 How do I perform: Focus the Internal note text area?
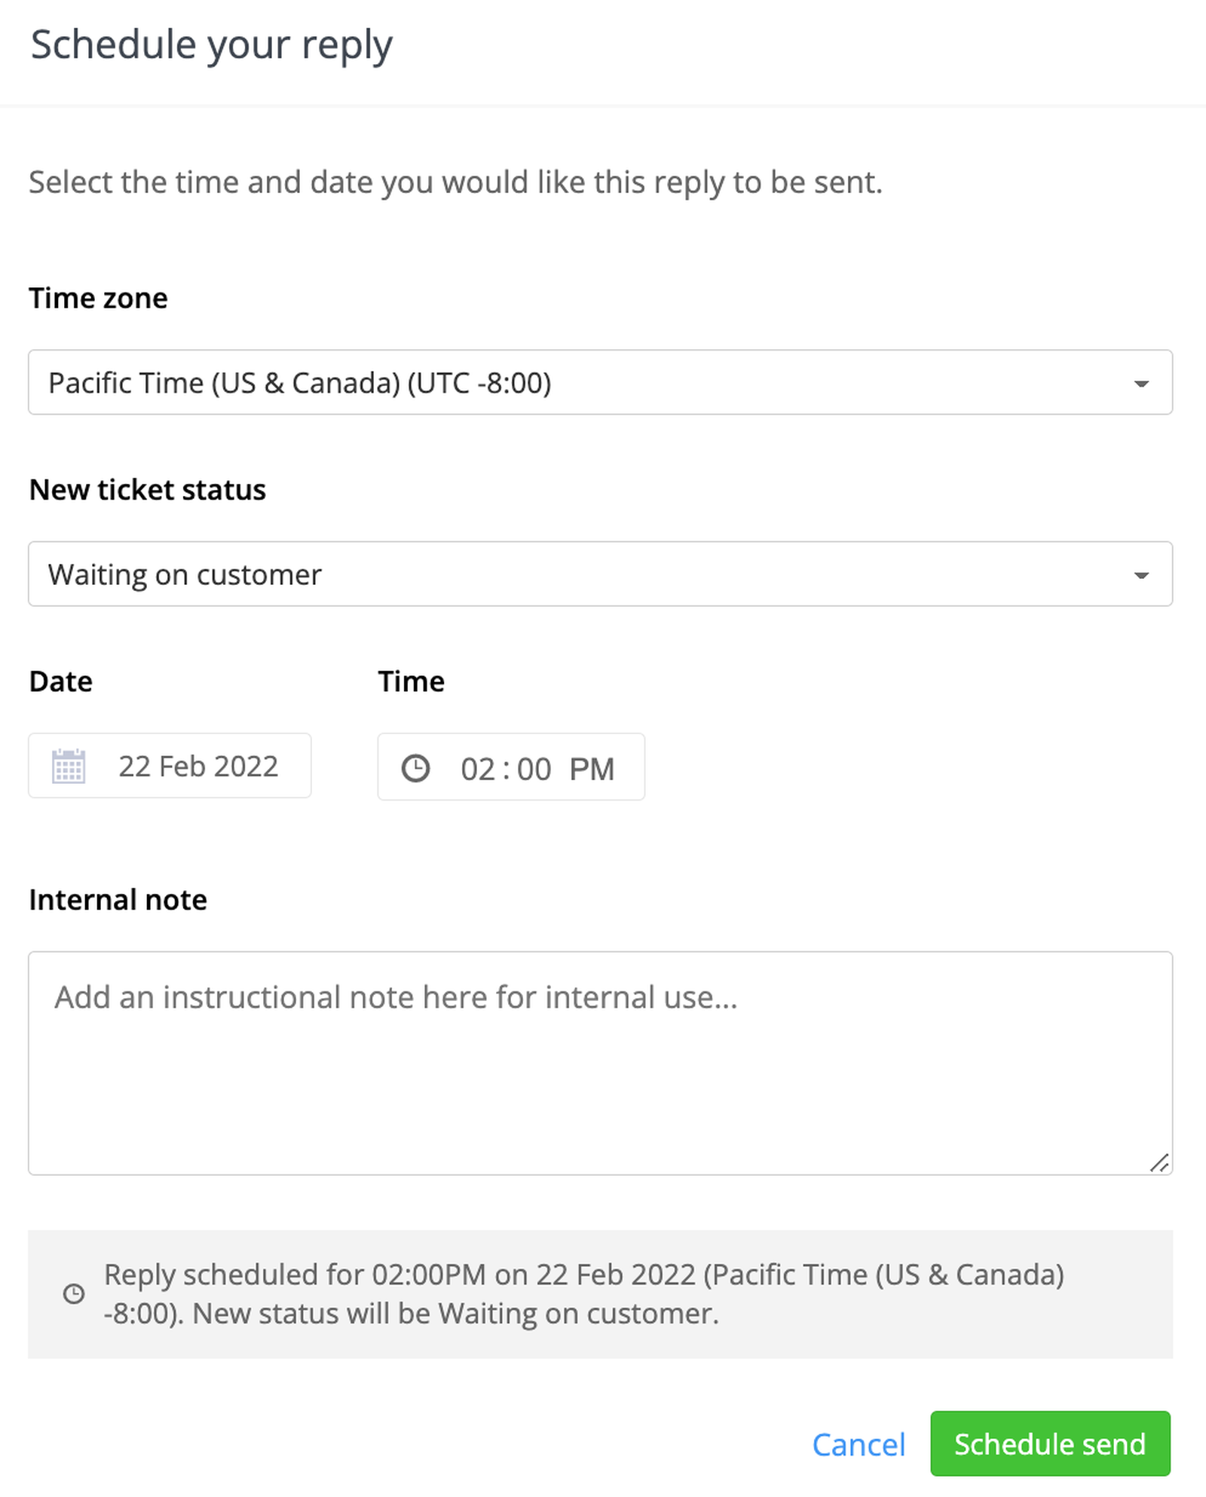[600, 1063]
